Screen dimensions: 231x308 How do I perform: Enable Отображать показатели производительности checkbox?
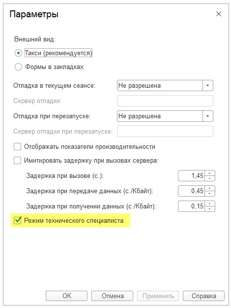coord(17,147)
